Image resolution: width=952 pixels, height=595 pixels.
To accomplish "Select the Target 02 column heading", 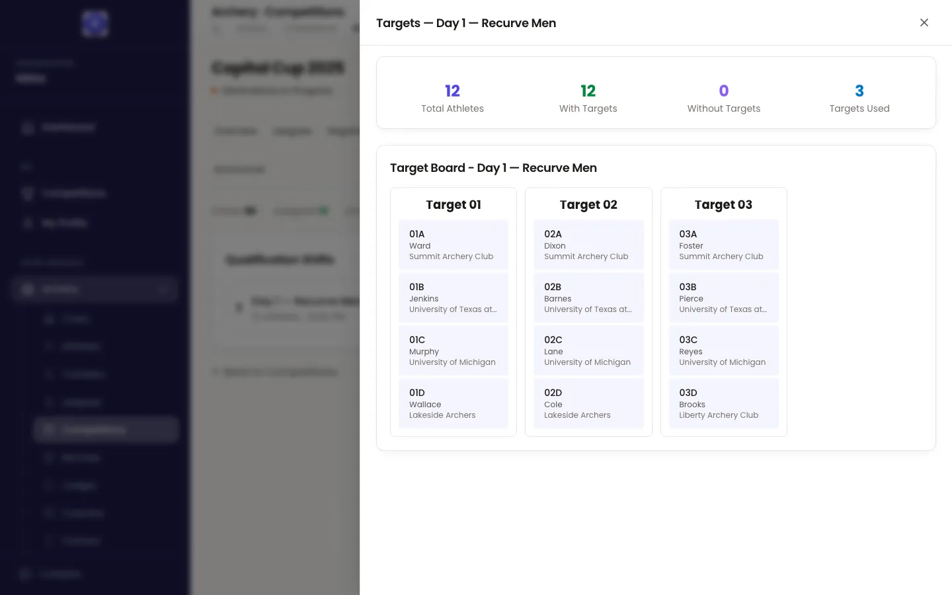I will pos(588,205).
